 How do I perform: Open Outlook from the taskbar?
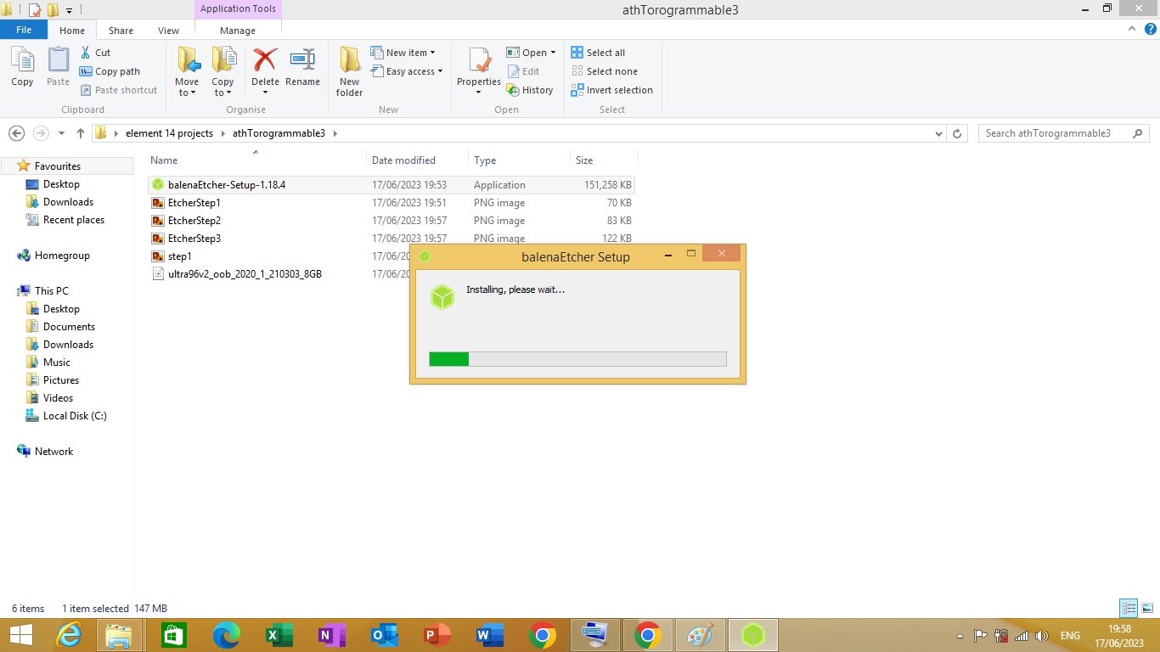pos(384,635)
